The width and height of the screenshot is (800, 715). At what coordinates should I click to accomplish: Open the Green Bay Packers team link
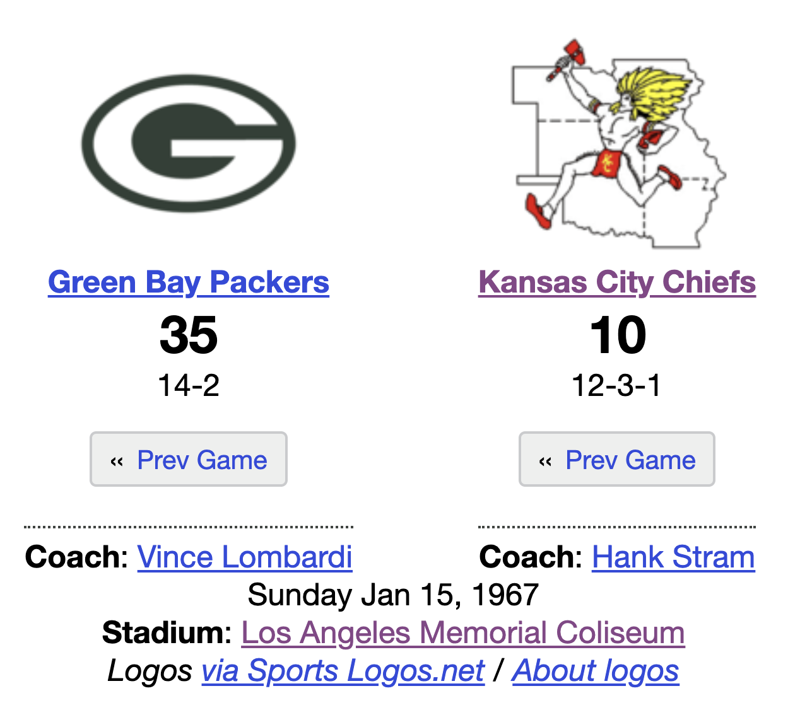189,282
